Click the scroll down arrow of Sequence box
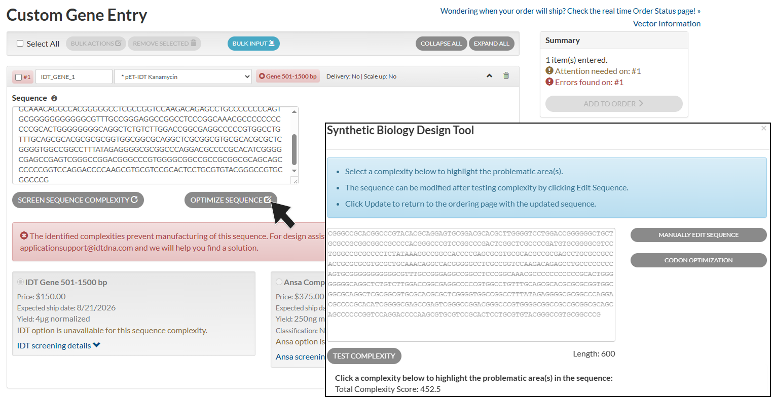The height and width of the screenshot is (397, 771). [x=294, y=171]
